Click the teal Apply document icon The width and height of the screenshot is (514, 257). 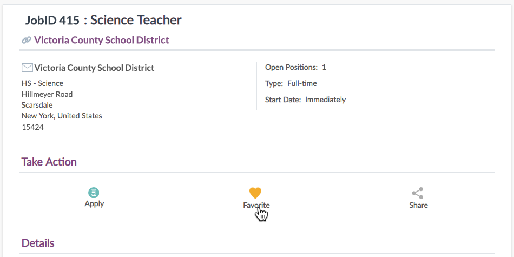click(x=94, y=193)
